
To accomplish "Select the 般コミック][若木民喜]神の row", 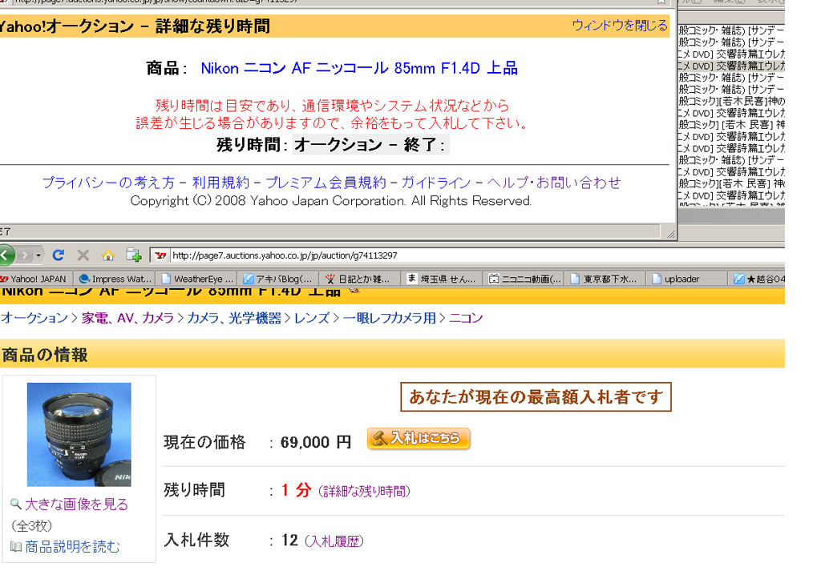I will pyautogui.click(x=731, y=101).
